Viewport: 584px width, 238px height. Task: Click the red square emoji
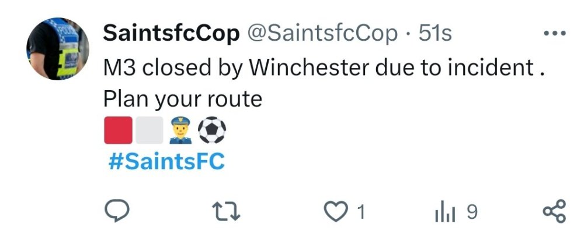118,130
